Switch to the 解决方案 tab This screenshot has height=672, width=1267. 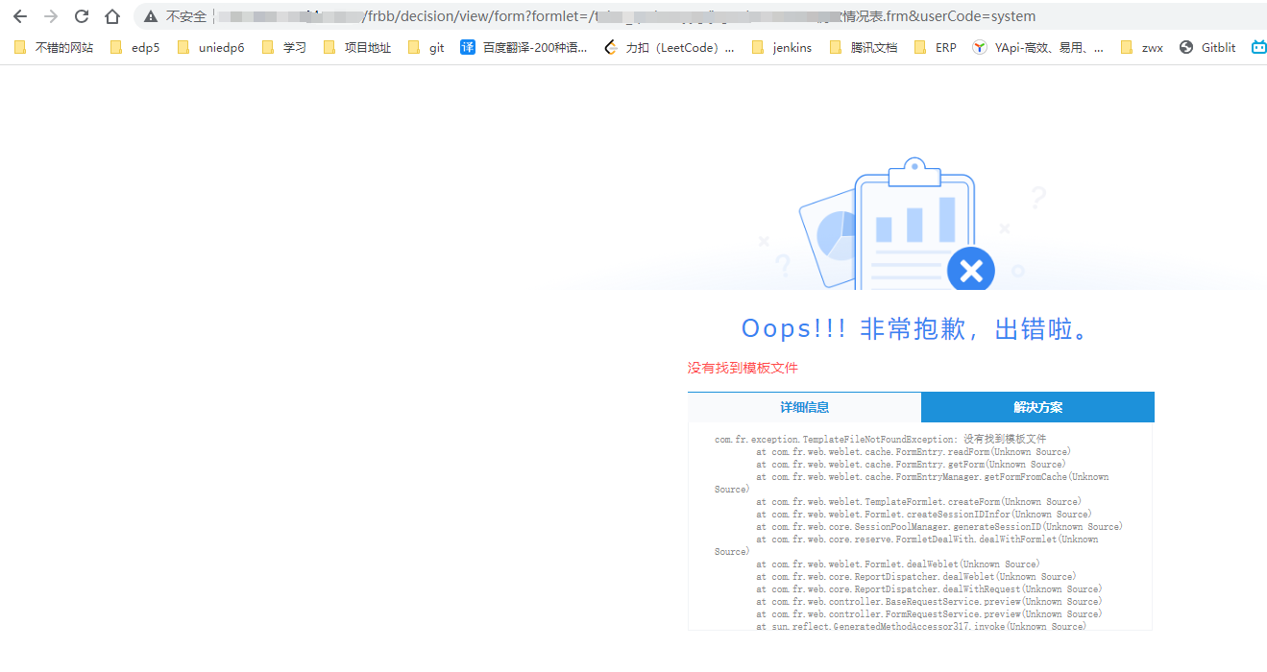pos(1037,407)
